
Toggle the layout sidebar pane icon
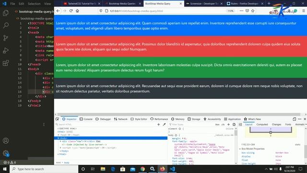click(240, 124)
